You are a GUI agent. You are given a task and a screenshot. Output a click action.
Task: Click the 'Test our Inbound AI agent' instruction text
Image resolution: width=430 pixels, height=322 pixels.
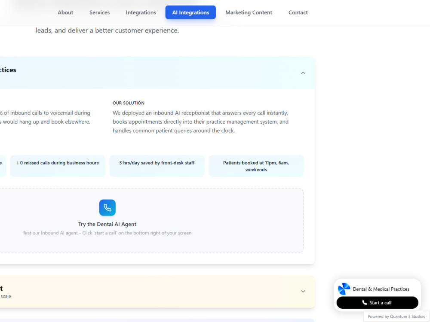(x=107, y=233)
